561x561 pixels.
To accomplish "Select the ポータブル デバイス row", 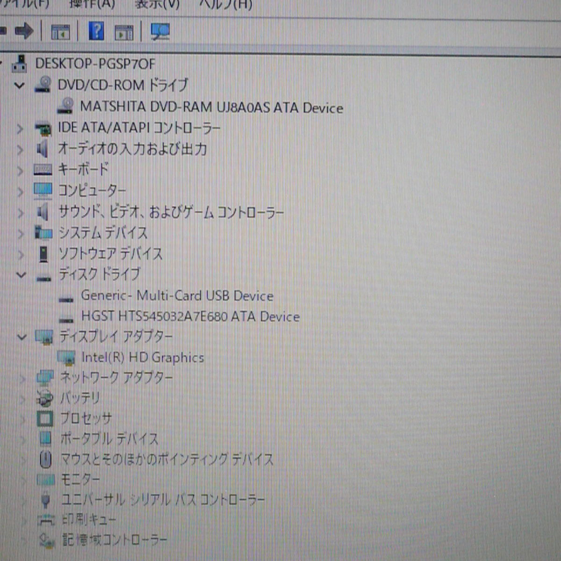I will pyautogui.click(x=109, y=439).
